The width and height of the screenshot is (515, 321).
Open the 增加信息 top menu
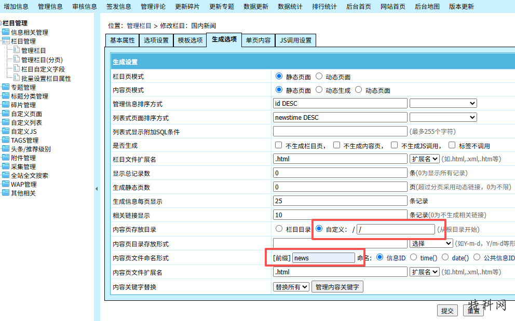pyautogui.click(x=16, y=7)
